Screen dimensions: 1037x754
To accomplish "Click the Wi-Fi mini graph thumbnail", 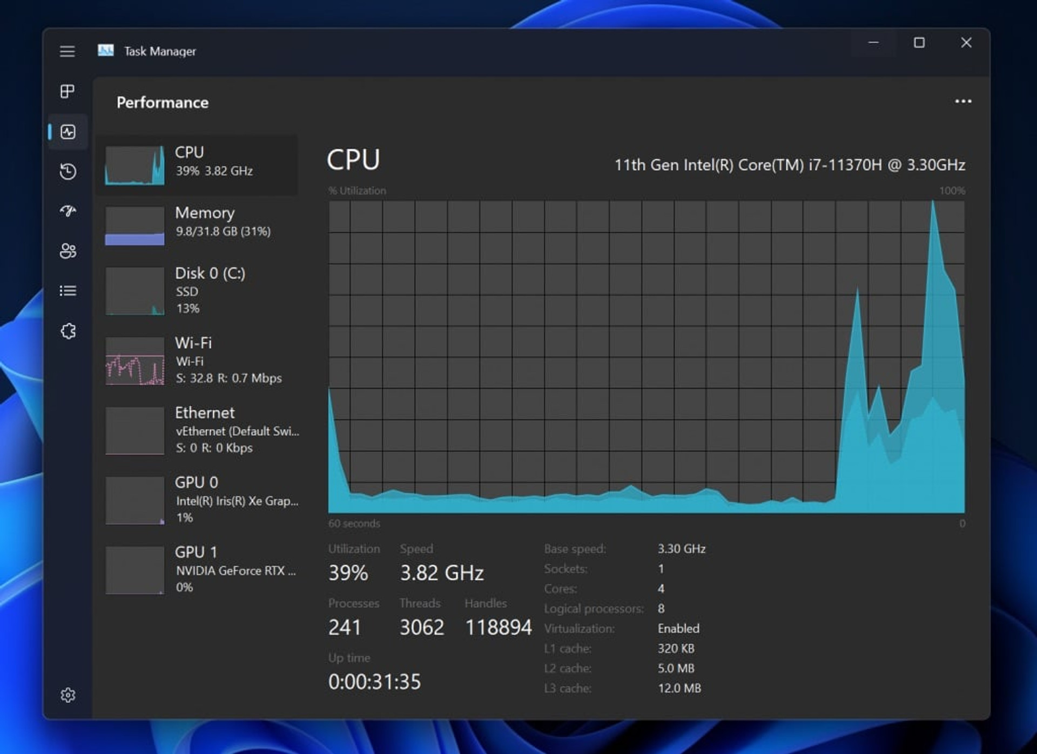I will pyautogui.click(x=134, y=361).
